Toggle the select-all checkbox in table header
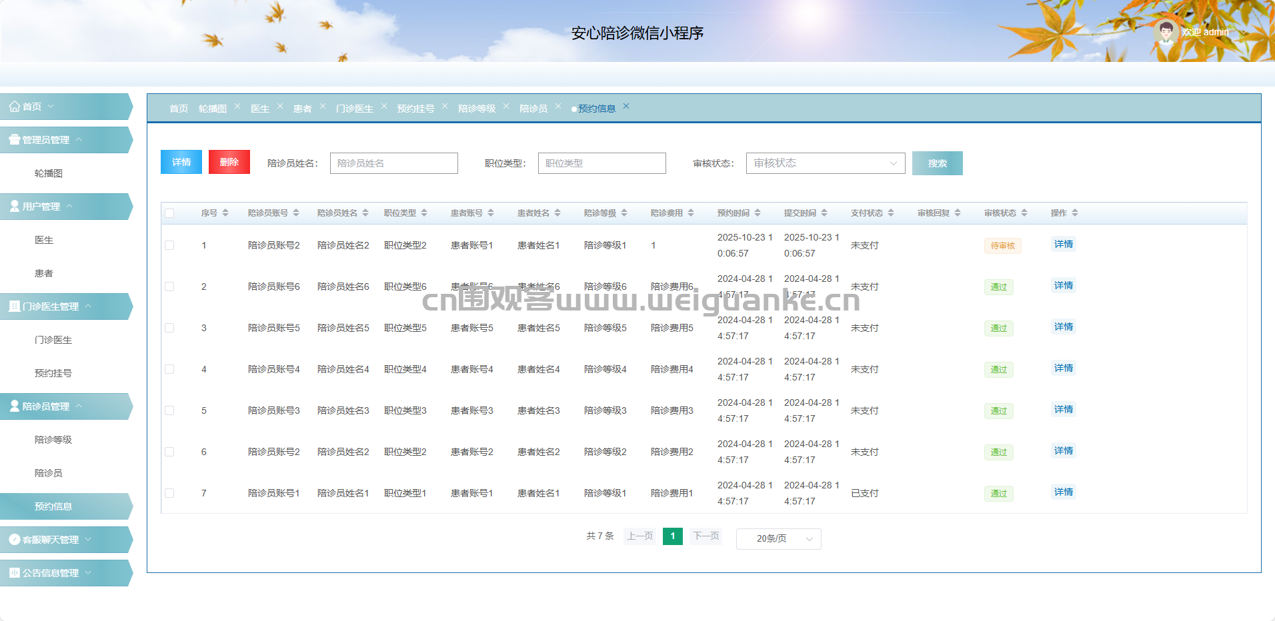 point(169,213)
